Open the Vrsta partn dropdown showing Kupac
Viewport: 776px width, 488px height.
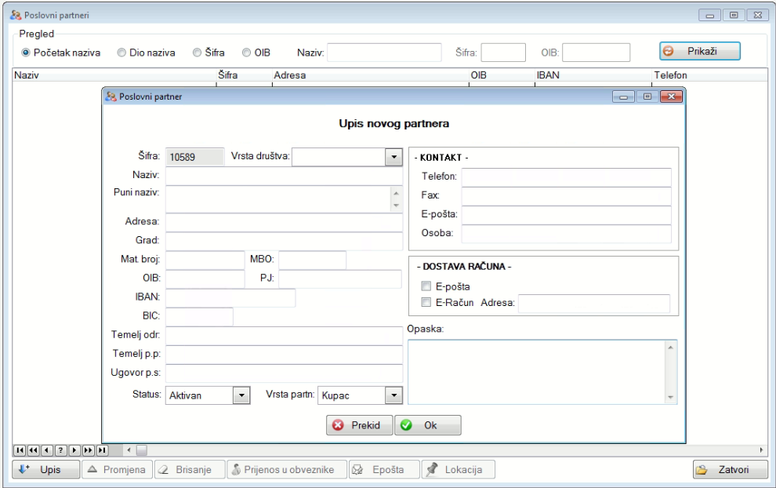[x=393, y=395]
